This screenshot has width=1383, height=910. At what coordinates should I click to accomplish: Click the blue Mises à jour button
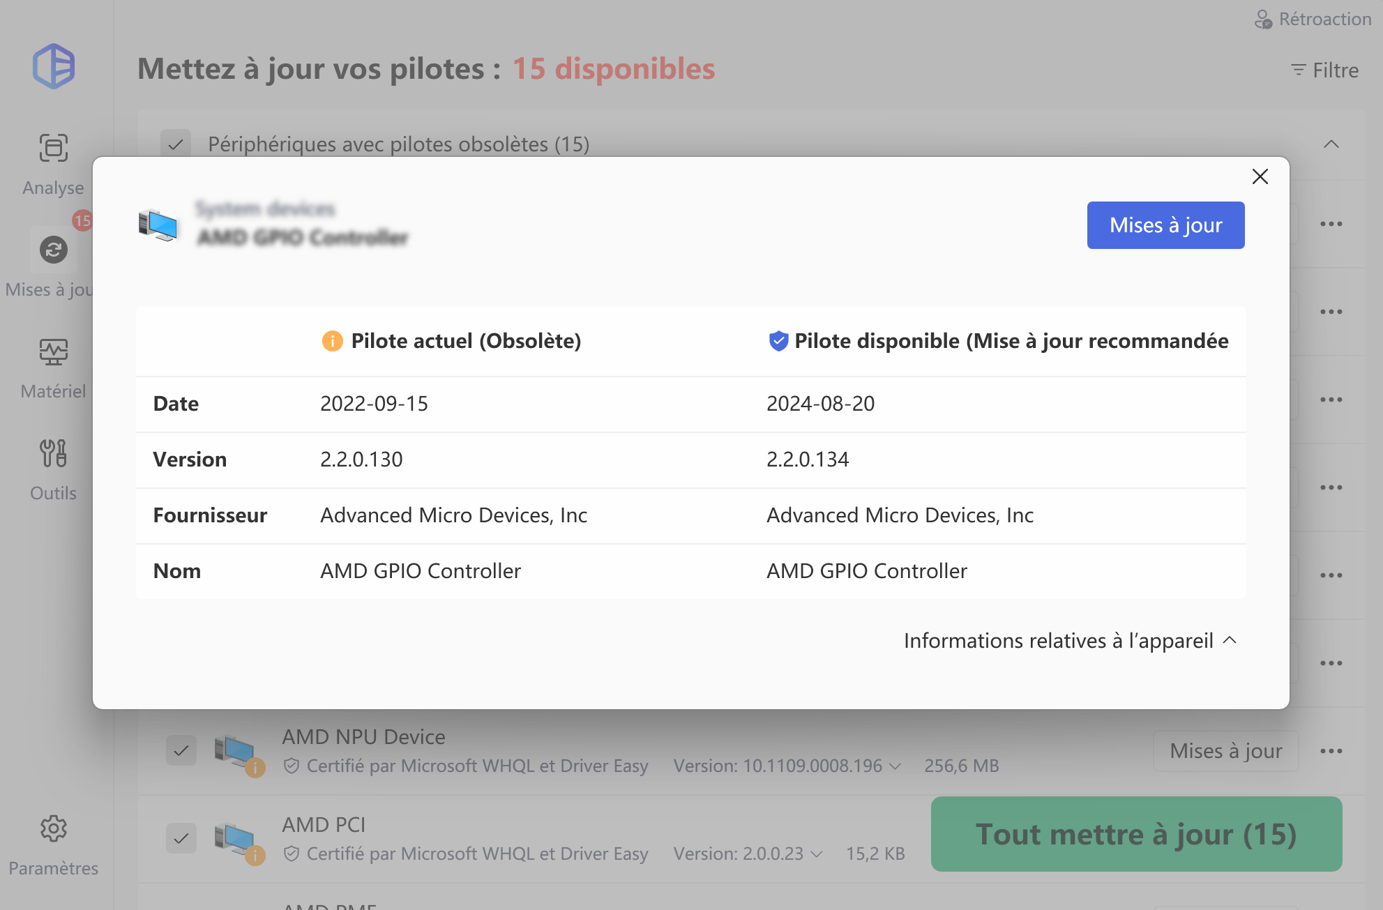click(1165, 225)
